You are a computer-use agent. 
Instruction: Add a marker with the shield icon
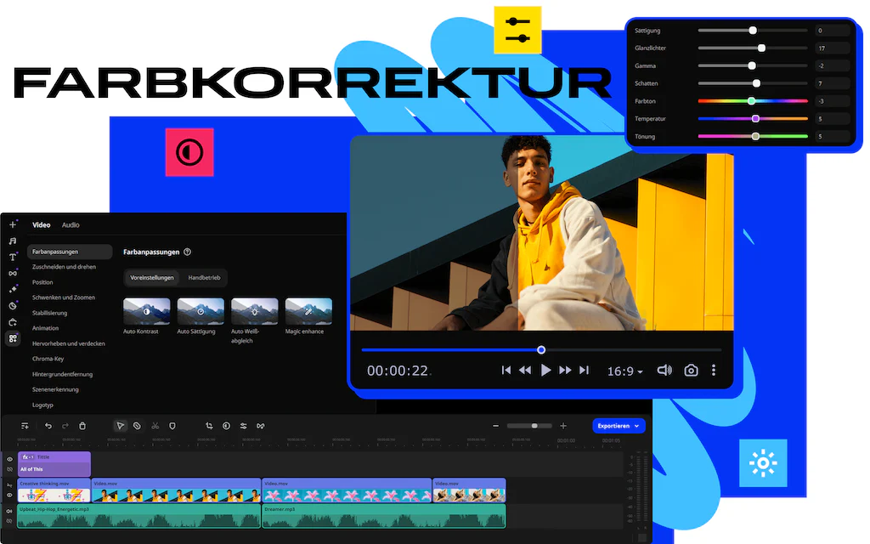(172, 426)
